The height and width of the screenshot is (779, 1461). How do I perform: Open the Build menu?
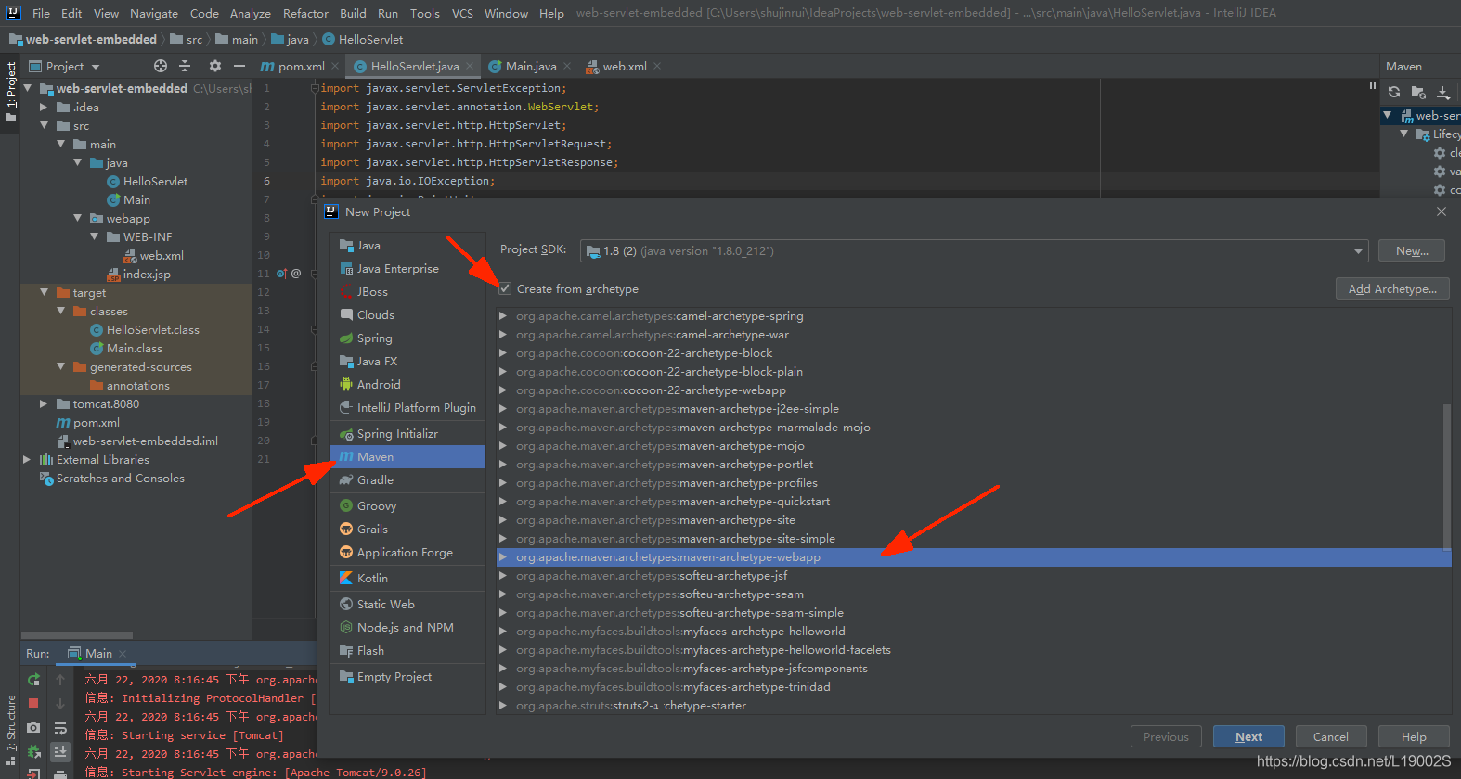click(353, 13)
